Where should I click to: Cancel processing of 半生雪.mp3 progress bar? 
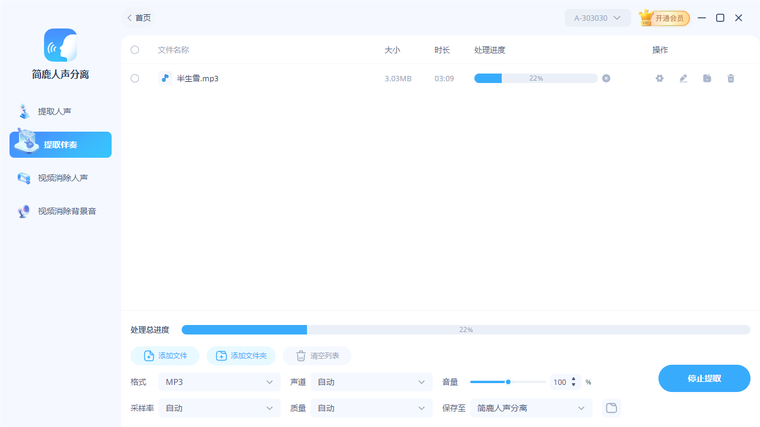[x=606, y=78]
